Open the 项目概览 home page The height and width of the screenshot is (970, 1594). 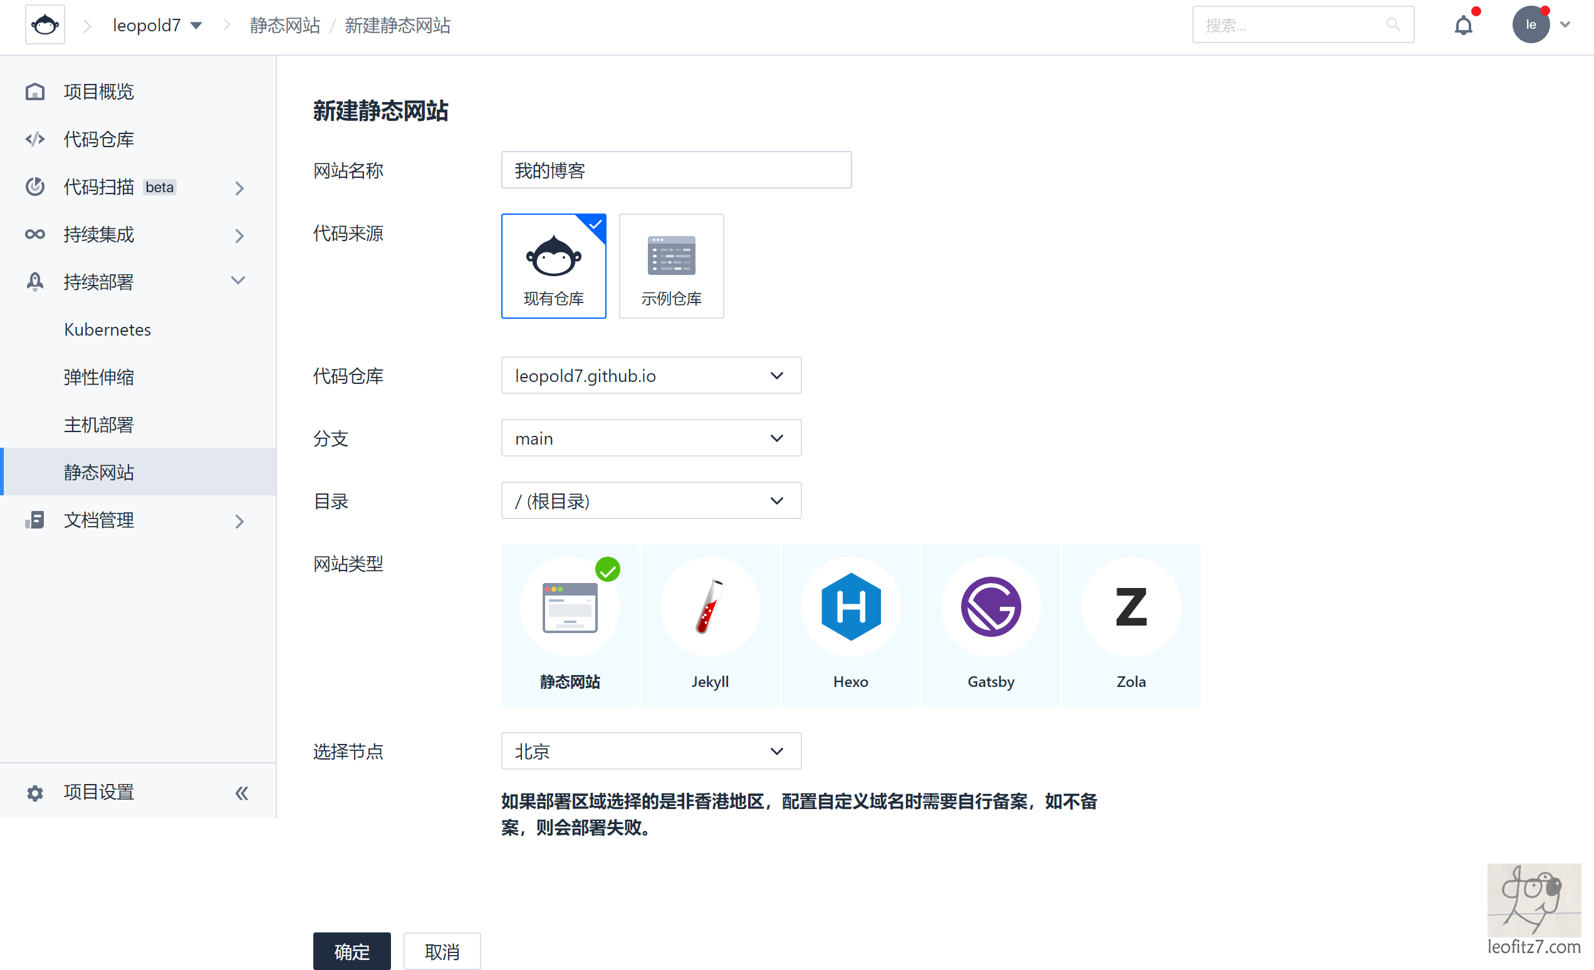pyautogui.click(x=98, y=91)
